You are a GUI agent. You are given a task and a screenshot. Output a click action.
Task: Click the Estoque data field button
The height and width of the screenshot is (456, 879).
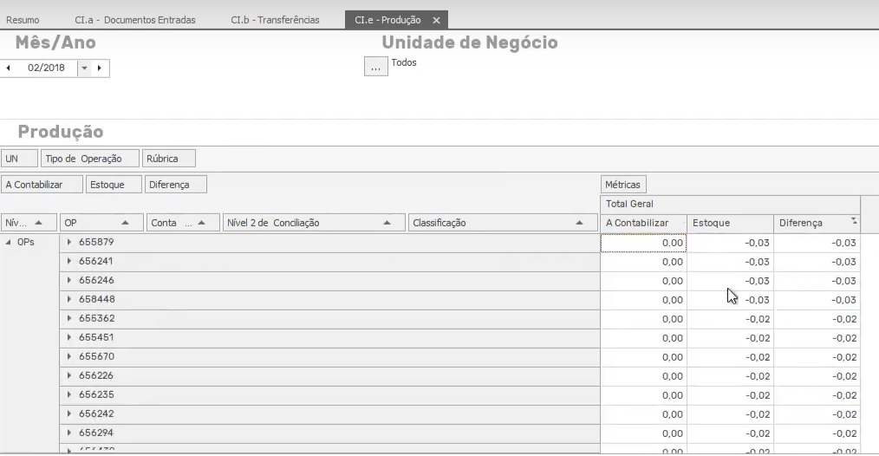(114, 185)
